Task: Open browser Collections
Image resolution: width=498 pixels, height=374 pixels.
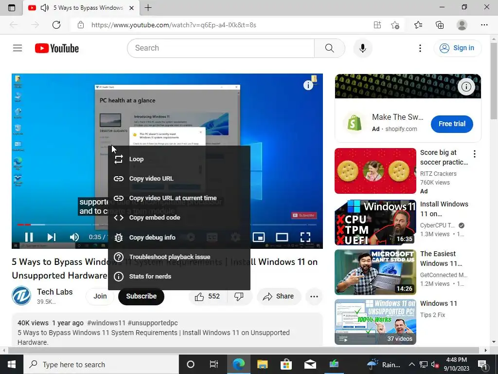Action: pos(440,25)
